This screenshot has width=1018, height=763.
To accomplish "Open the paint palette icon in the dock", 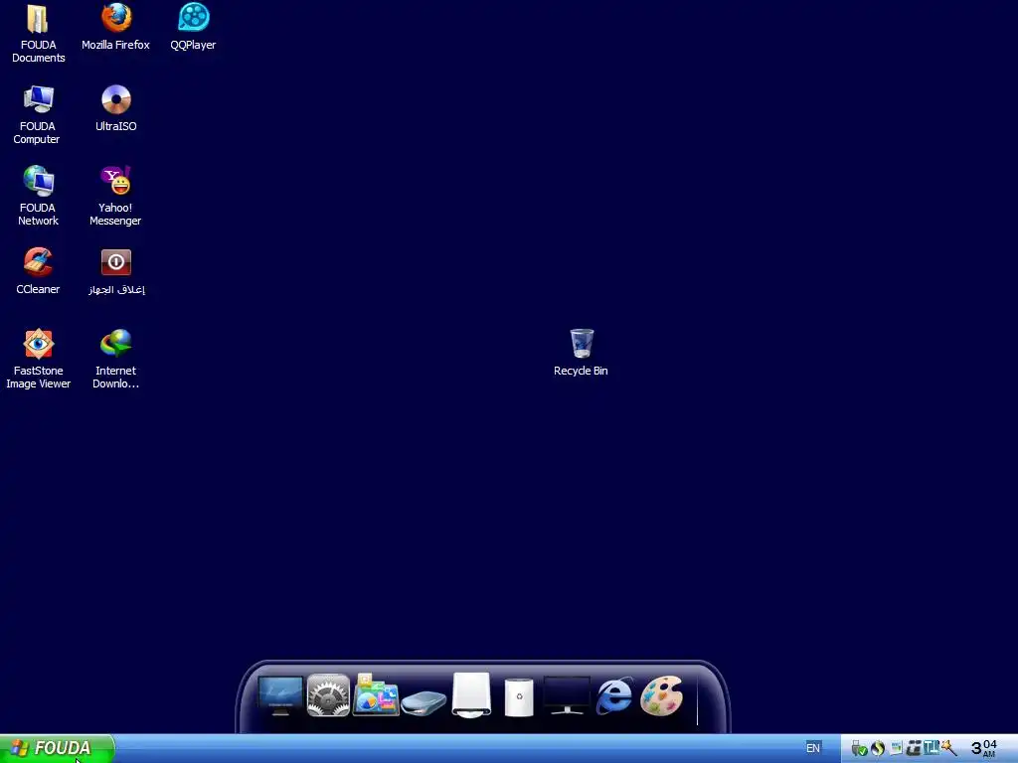I will [x=661, y=695].
